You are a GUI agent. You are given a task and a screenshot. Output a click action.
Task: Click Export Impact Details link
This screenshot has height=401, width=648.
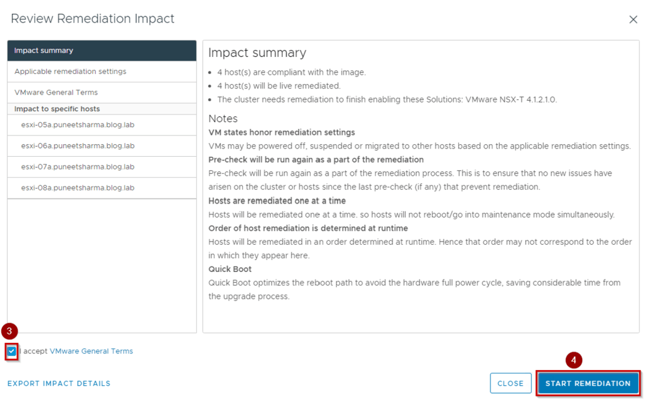[59, 383]
